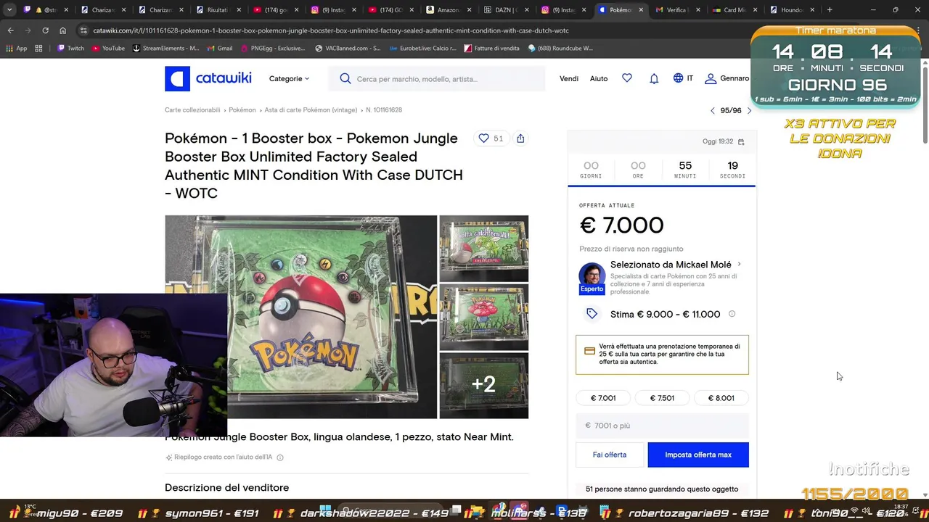Select the € 7.001 quick bid

coord(603,398)
